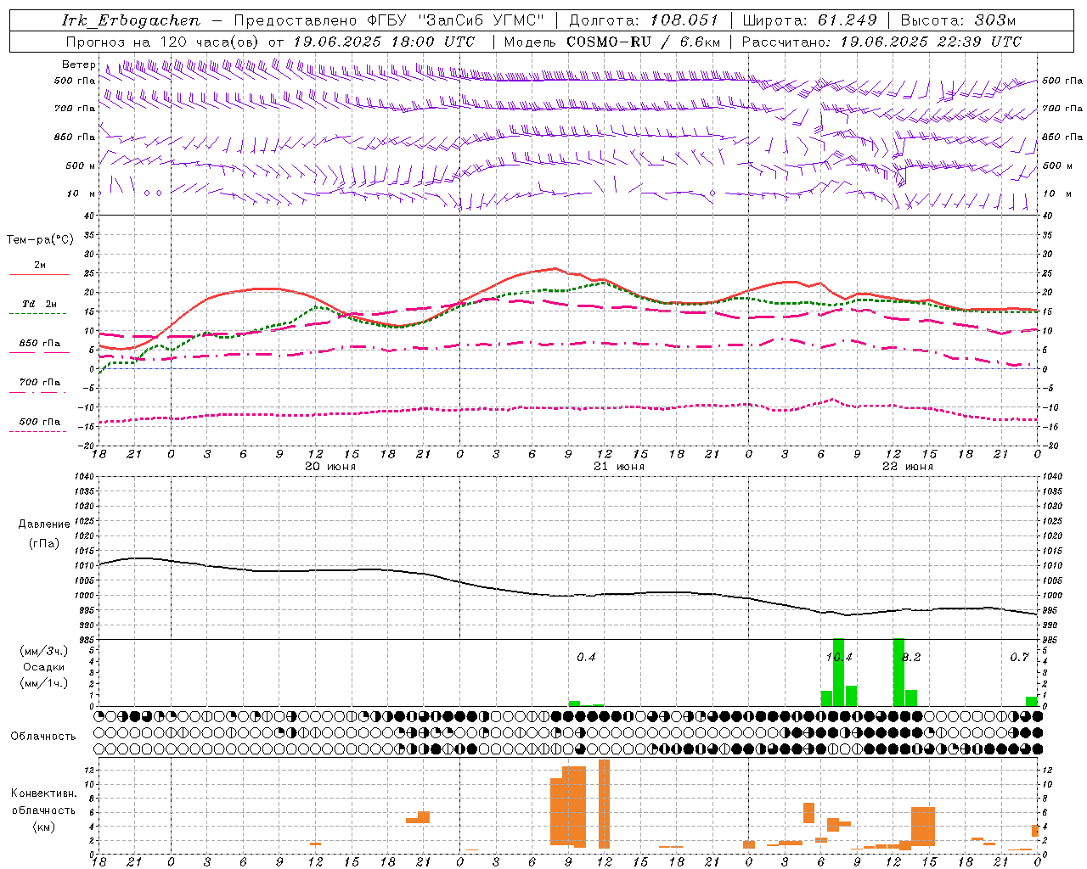This screenshot has height=869, width=1087.
Task: Click the 0.4 precipitation total
Action: click(x=586, y=658)
